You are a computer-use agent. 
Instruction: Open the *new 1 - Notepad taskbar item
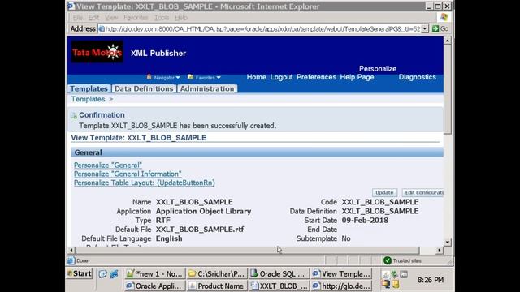tap(154, 274)
